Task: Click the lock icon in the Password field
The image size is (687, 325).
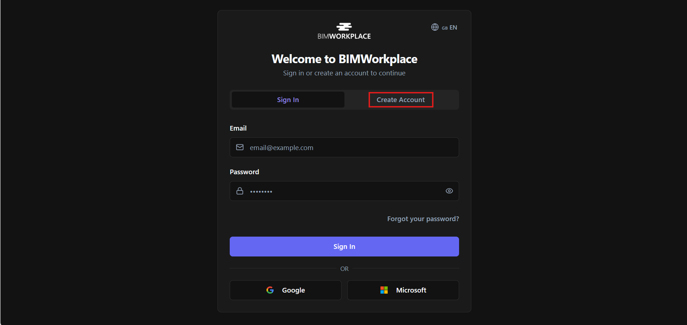Action: (x=240, y=191)
